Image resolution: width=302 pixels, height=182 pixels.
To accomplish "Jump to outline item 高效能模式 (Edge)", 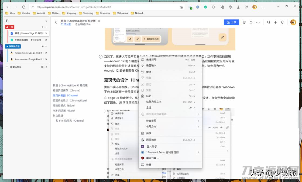I will [x=64, y=105].
